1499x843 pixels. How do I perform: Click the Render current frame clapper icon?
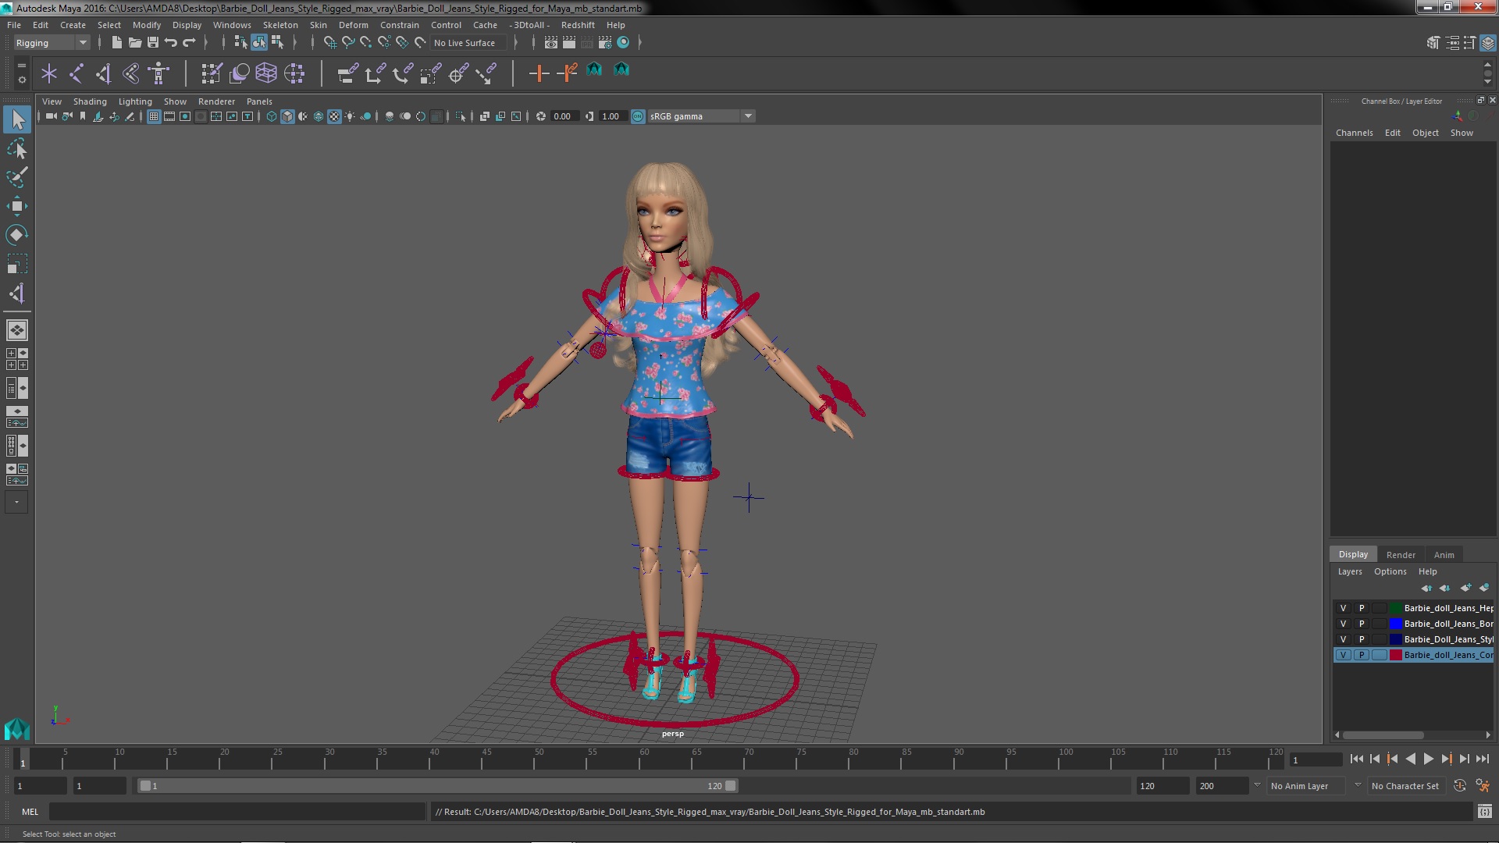(569, 43)
